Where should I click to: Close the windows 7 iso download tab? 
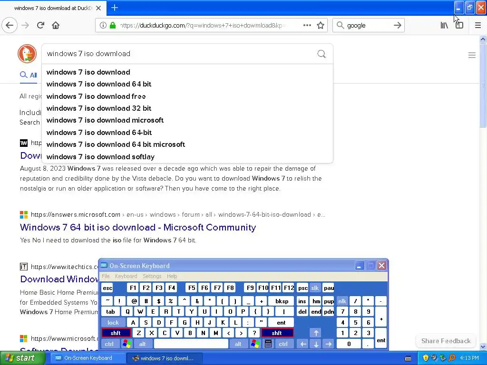pyautogui.click(x=98, y=8)
